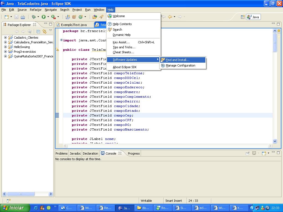This screenshot has width=283, height=212.
Task: Click the Open Console icon
Action: point(264,153)
